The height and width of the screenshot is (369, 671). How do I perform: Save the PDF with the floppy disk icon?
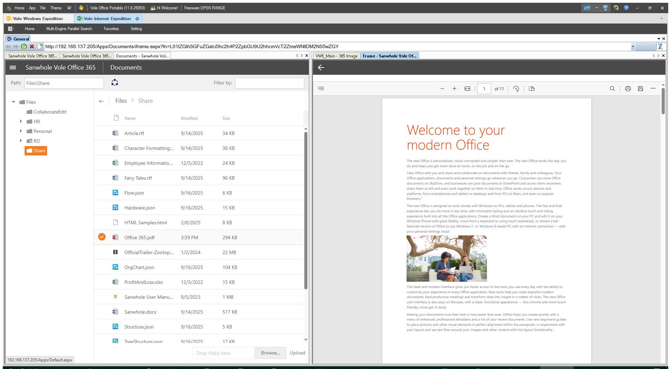tap(640, 89)
